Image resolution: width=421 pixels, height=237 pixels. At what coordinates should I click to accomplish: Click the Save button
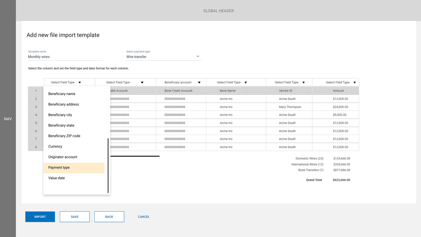pyautogui.click(x=75, y=217)
